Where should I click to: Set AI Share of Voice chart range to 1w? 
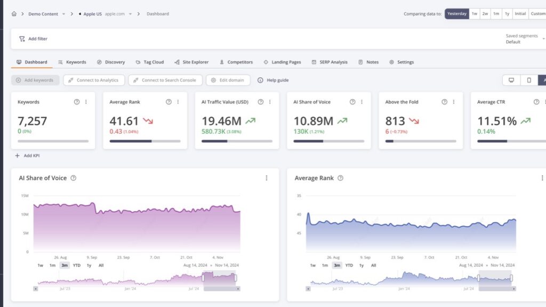(x=41, y=265)
